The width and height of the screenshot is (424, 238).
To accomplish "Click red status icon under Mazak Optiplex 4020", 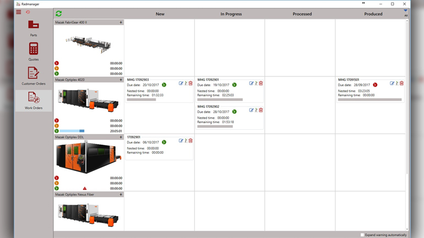I will pyautogui.click(x=57, y=120).
